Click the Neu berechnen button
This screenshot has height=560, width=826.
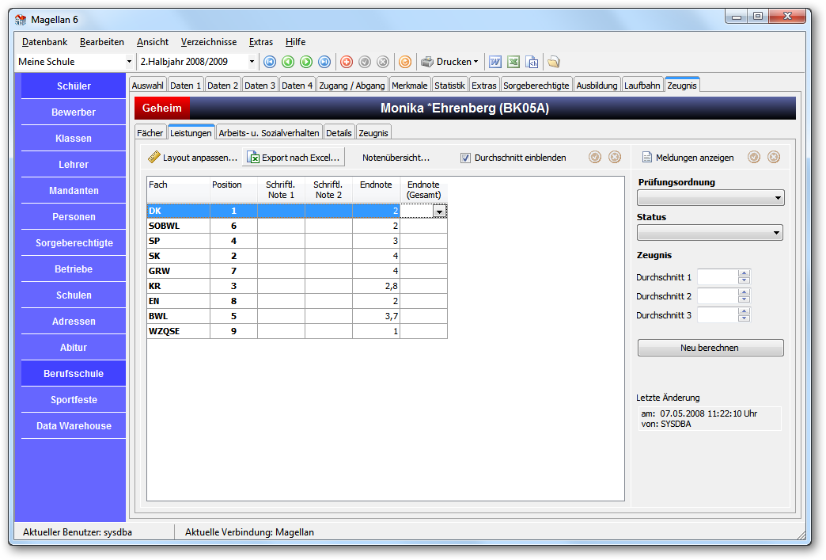pos(710,348)
